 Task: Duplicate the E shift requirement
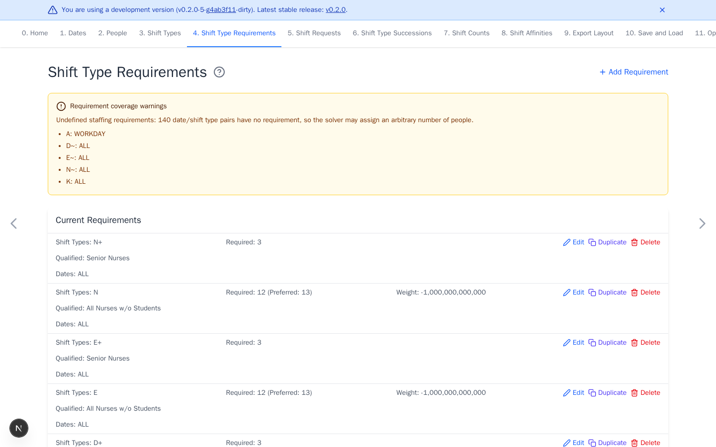click(x=608, y=393)
